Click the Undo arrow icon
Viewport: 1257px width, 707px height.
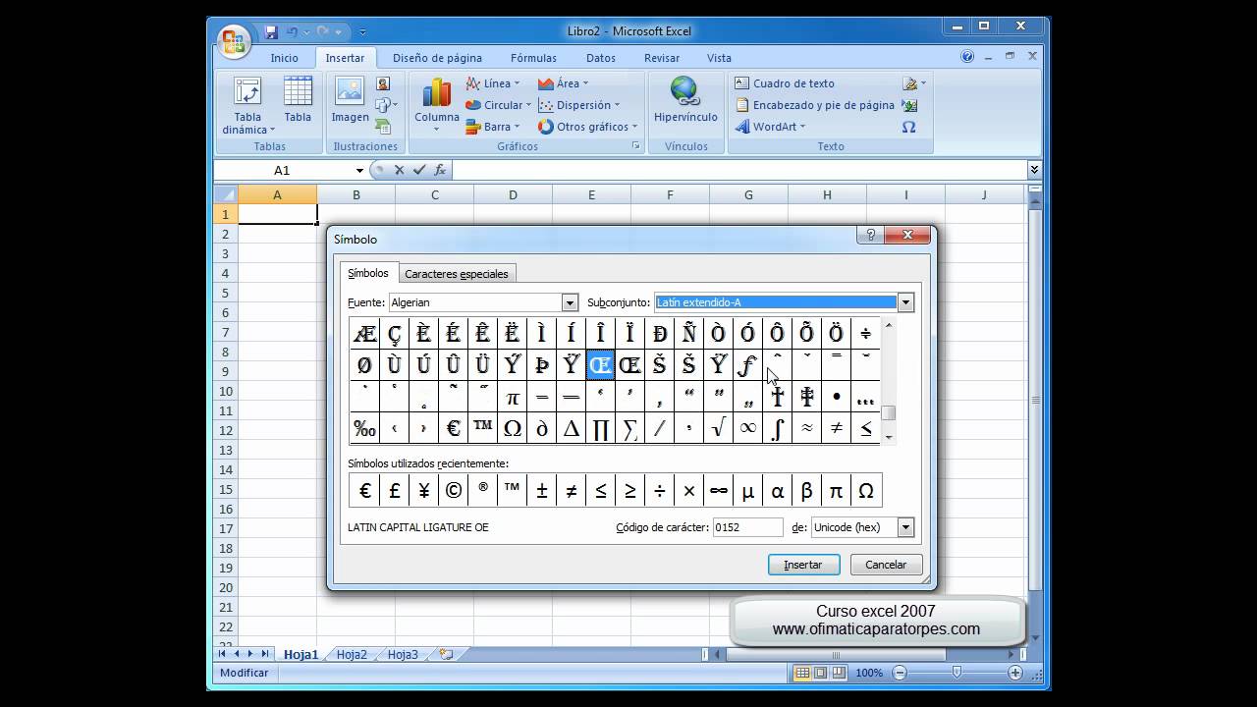point(293,31)
